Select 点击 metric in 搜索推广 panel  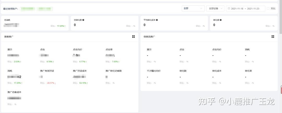click(x=43, y=50)
